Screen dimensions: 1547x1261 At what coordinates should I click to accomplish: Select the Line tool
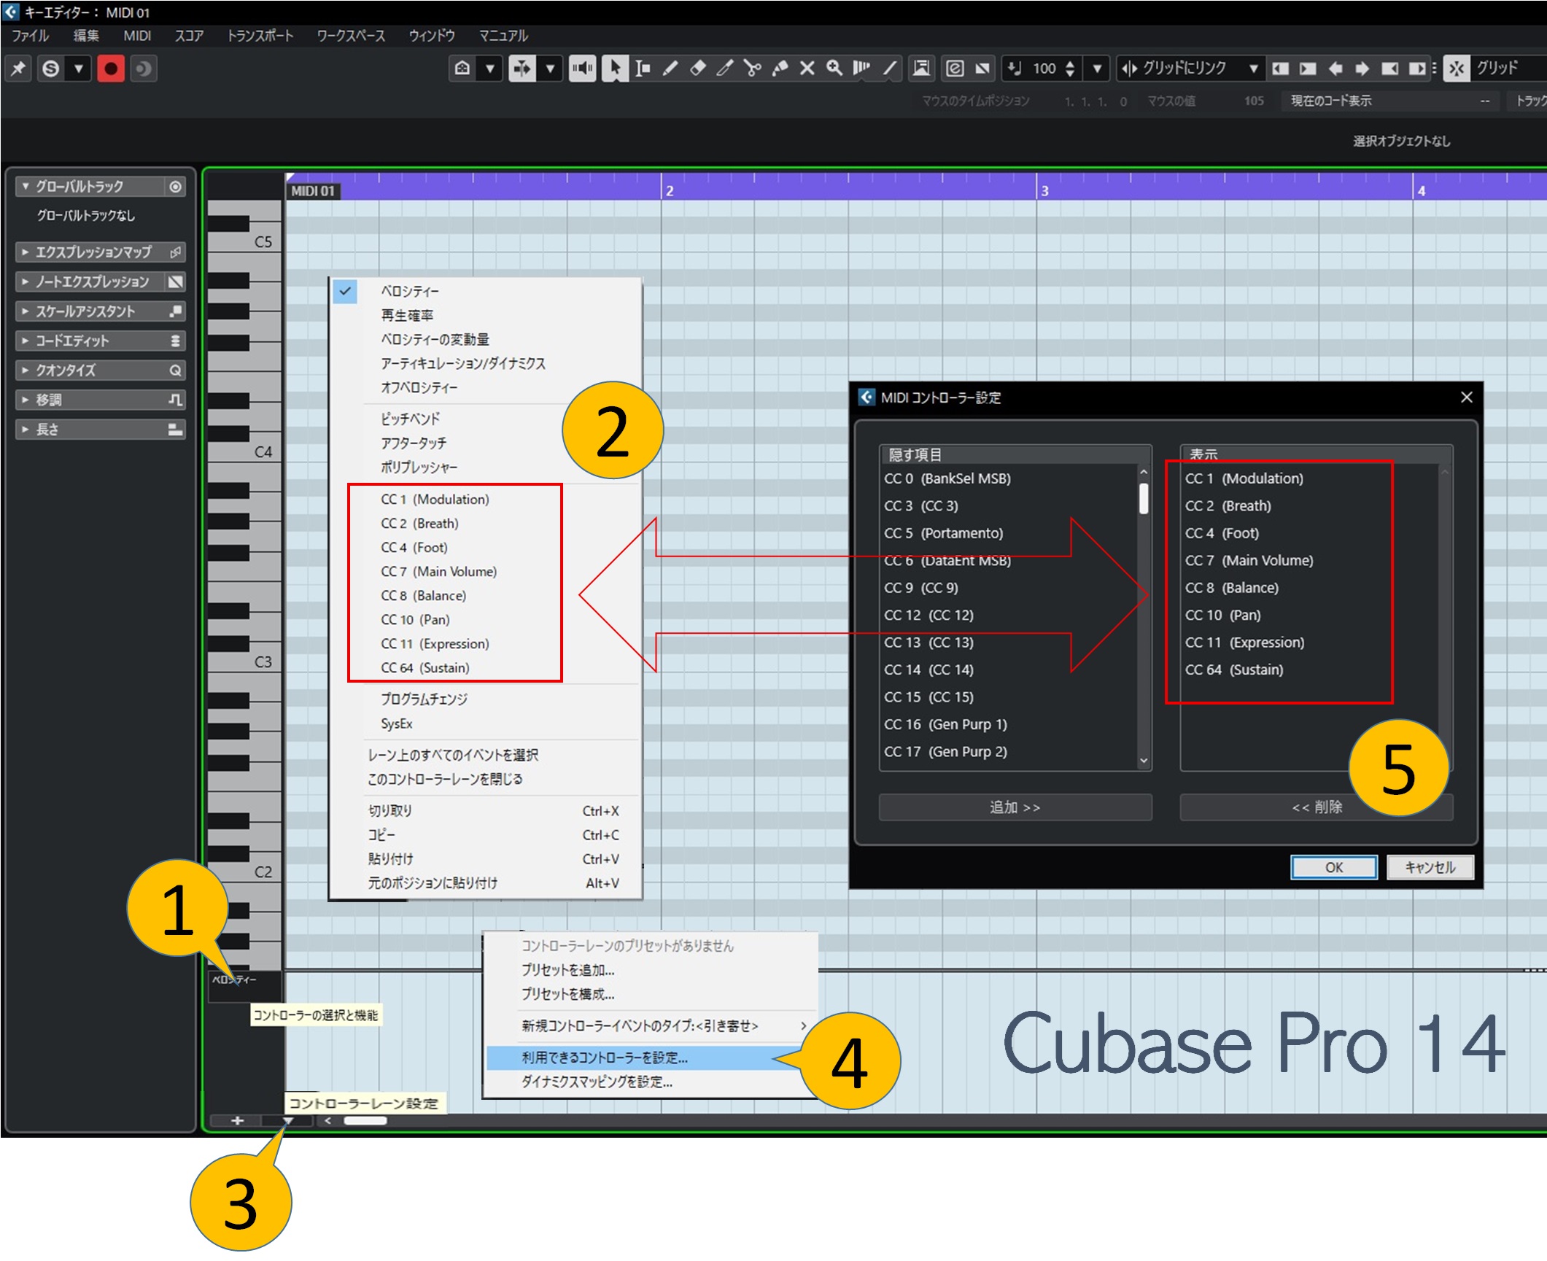[x=889, y=69]
